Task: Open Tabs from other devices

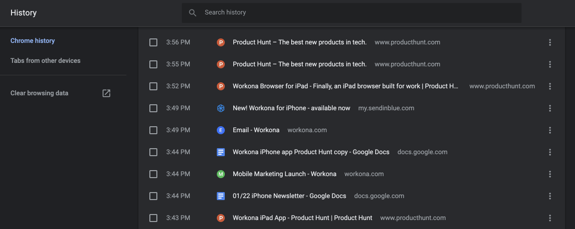Action: tap(45, 60)
